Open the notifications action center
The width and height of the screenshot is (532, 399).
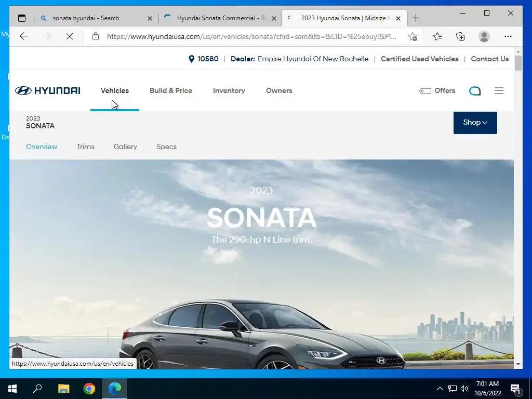point(515,389)
